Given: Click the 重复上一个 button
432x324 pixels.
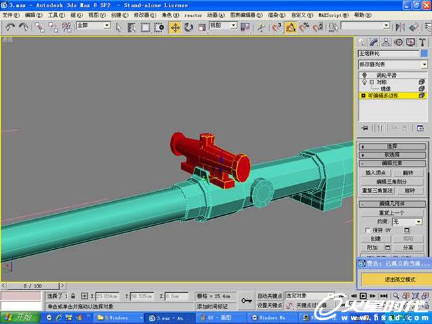Looking at the screenshot, I should coord(392,212).
